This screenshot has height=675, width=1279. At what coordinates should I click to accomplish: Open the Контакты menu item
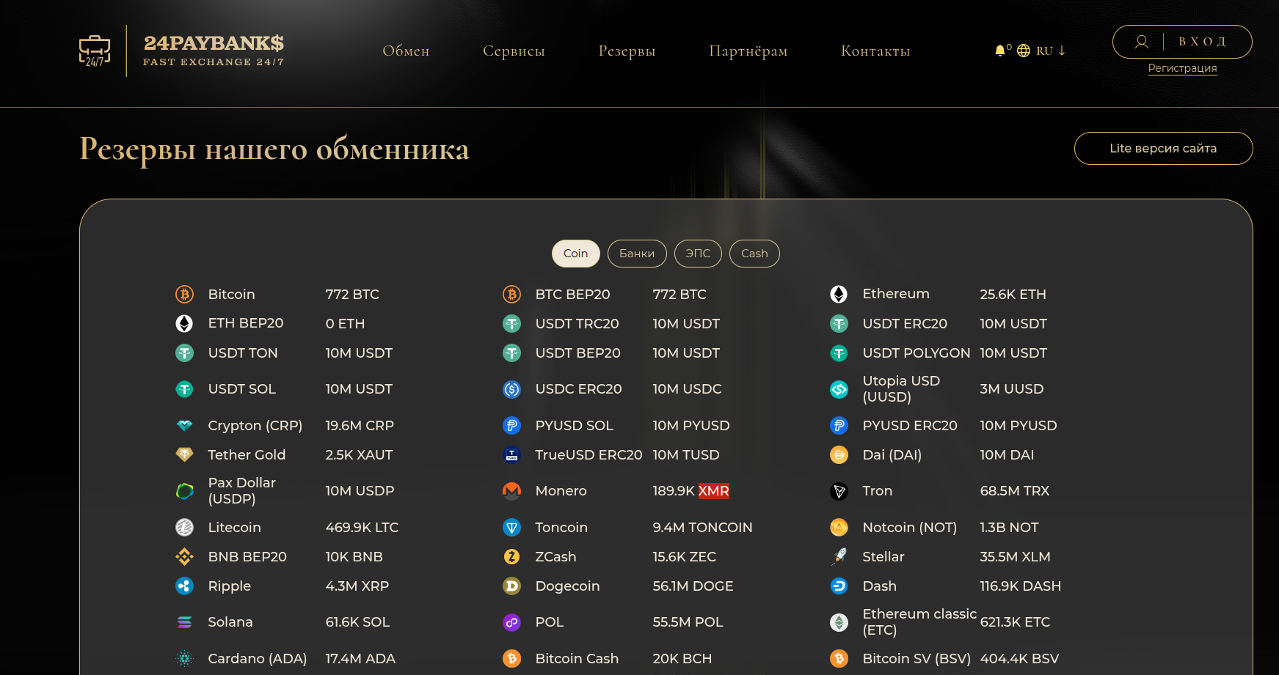tap(875, 51)
